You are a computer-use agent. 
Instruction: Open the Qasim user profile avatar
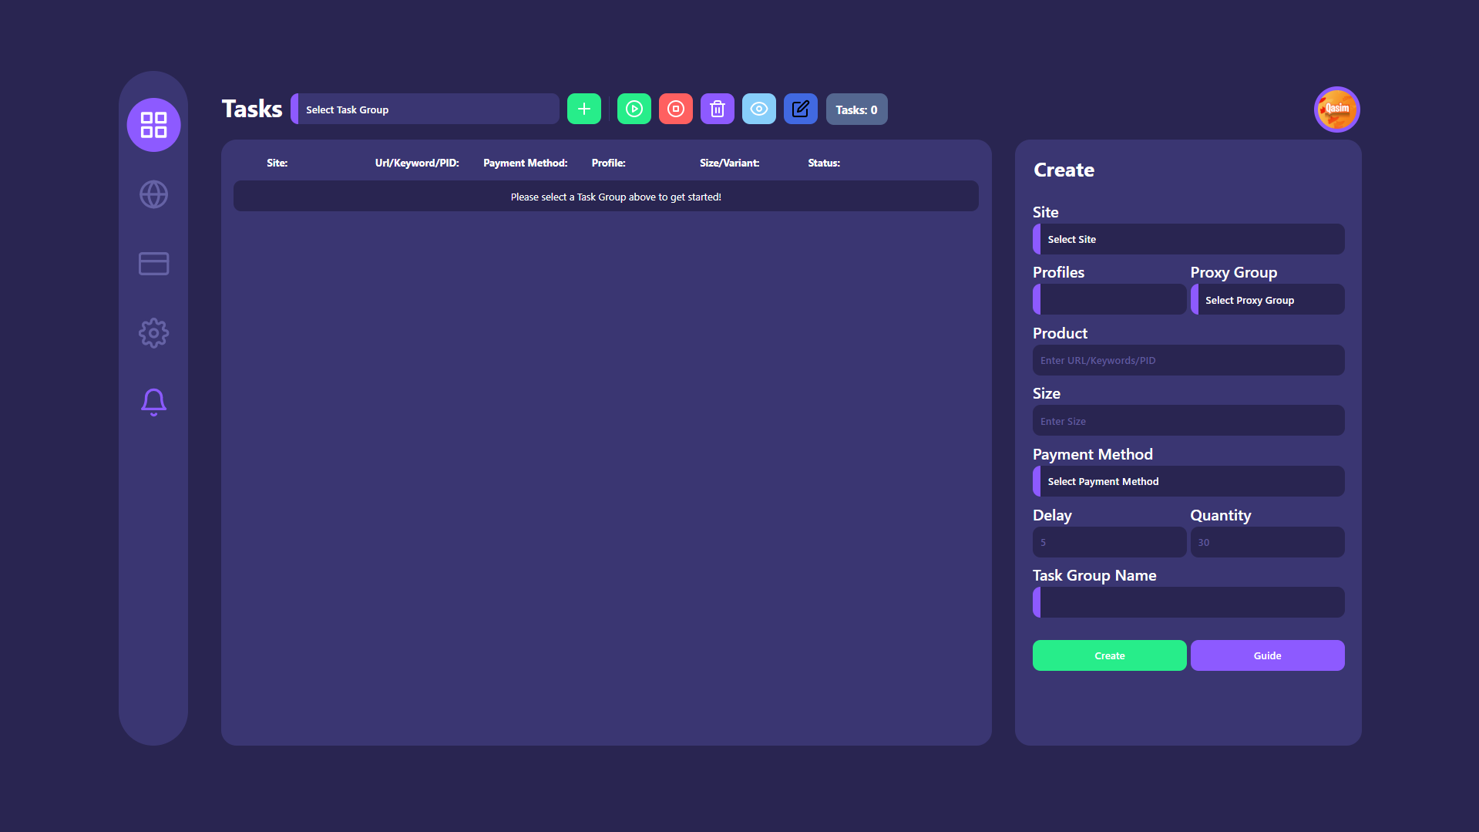pos(1336,109)
